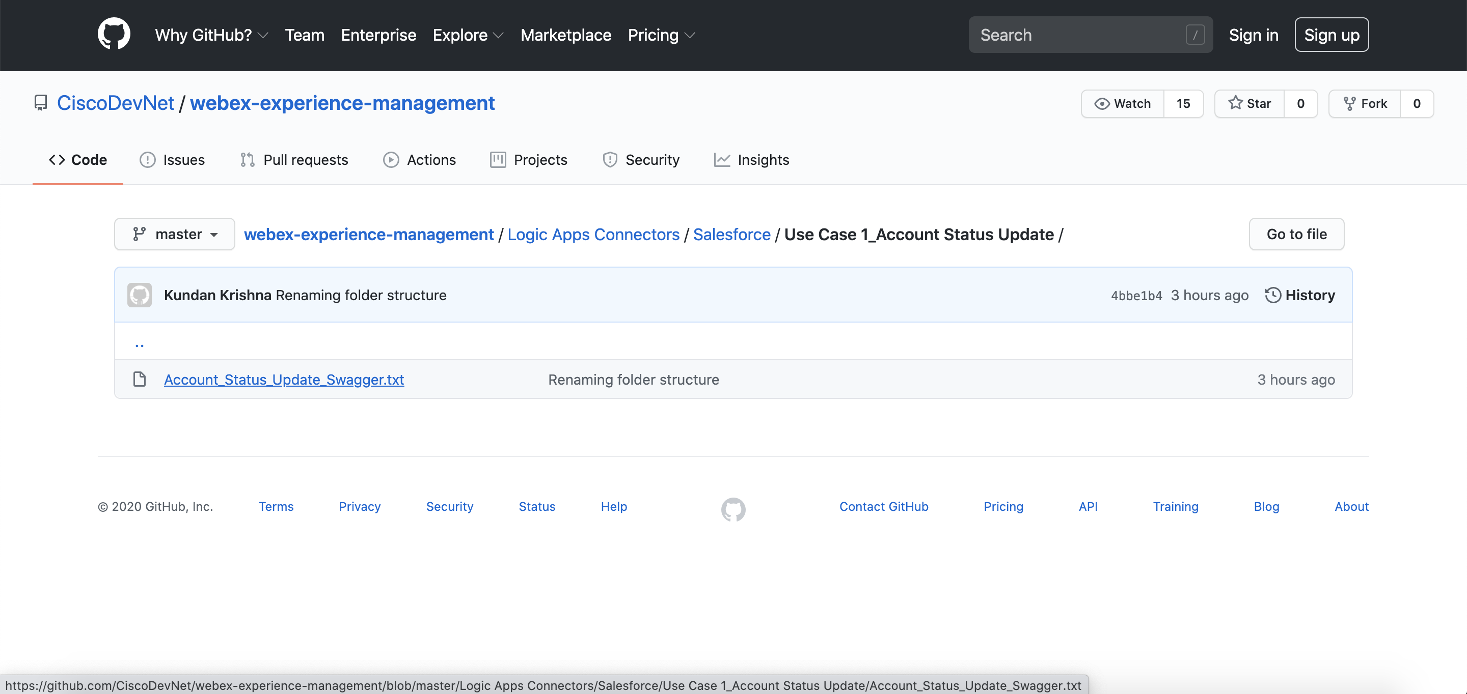Star this repository
1467x694 pixels.
click(1249, 103)
